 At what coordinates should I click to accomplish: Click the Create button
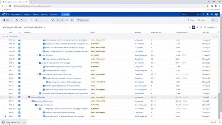66,14
